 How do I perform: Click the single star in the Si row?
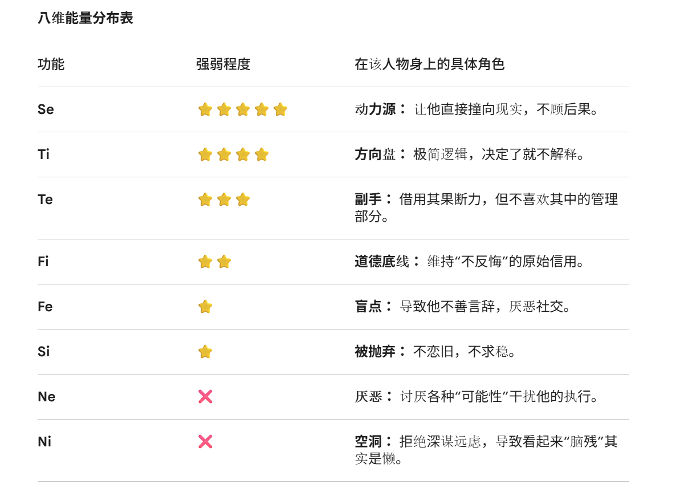[x=205, y=352]
